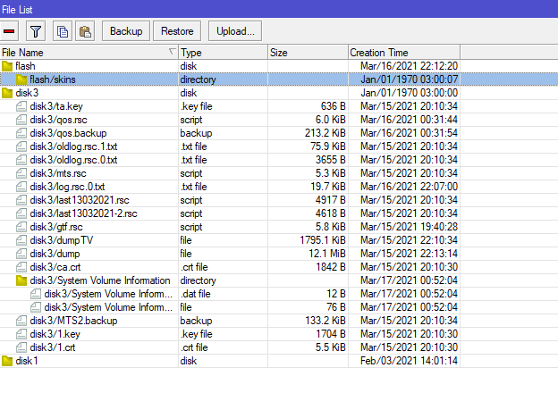Click Feb/03/2021 14:01:14 creation time
The width and height of the screenshot is (558, 418).
click(409, 361)
